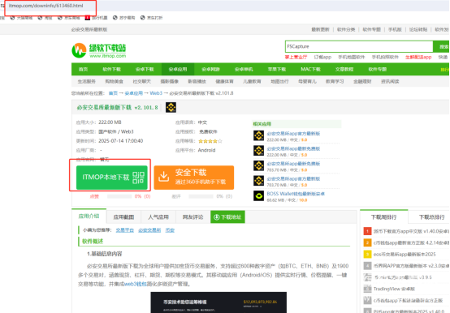Click the globe icon of 京东打折 bookmark
This screenshot has height=313, width=450.
coord(143,18)
